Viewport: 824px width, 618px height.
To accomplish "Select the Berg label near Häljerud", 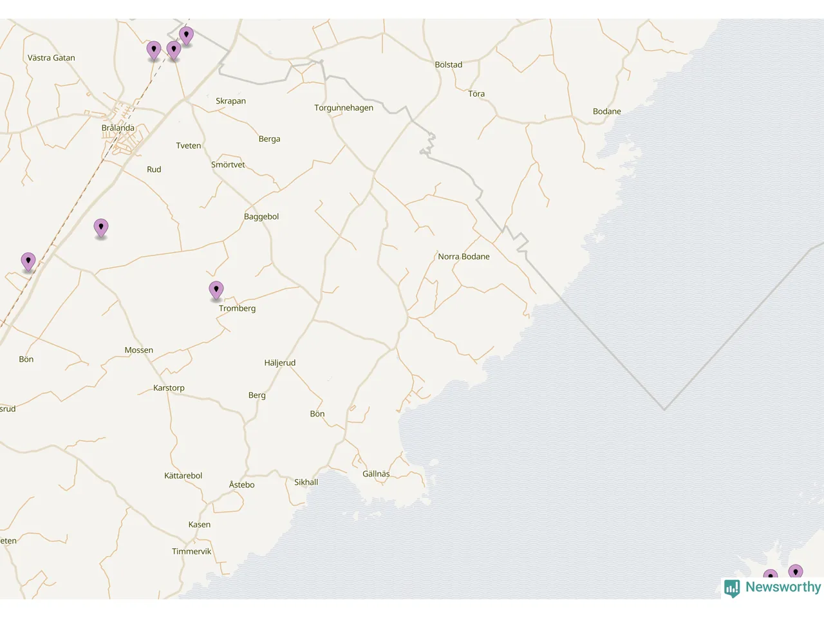I will coord(257,395).
